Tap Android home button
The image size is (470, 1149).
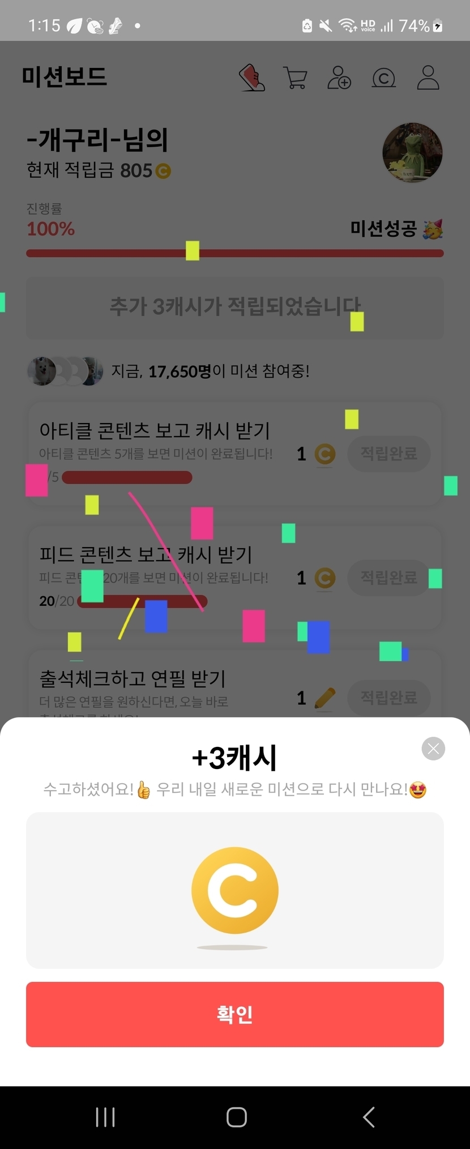[x=236, y=1117]
